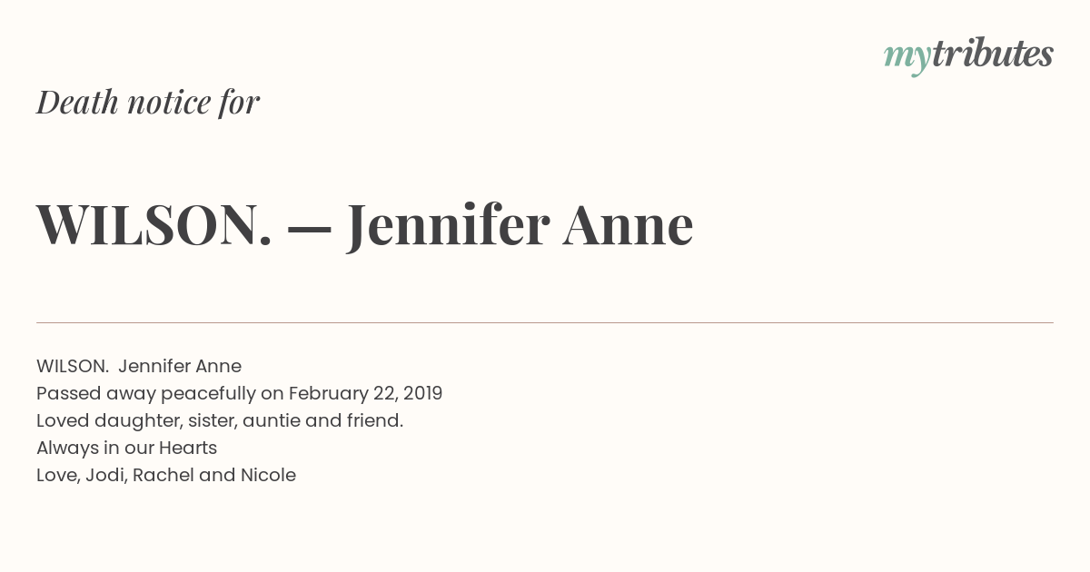Select the small "WILSON. Jennifer Anne" body line
Screen dimensions: 1090x572
pos(139,366)
